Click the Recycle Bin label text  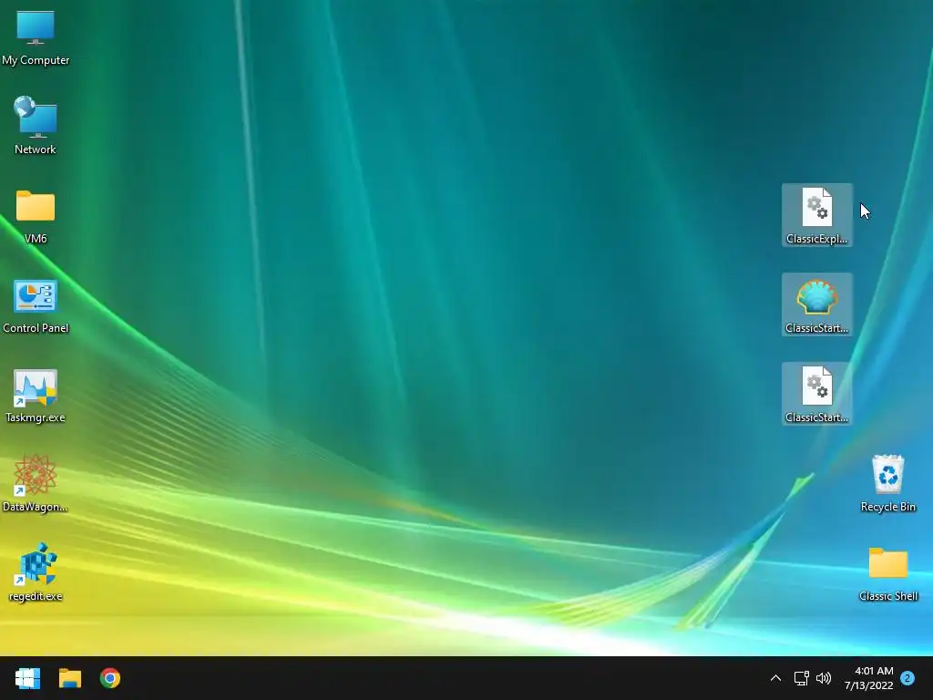coord(888,507)
